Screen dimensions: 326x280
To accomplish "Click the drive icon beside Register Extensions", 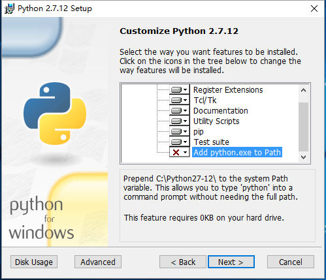I will pos(176,90).
